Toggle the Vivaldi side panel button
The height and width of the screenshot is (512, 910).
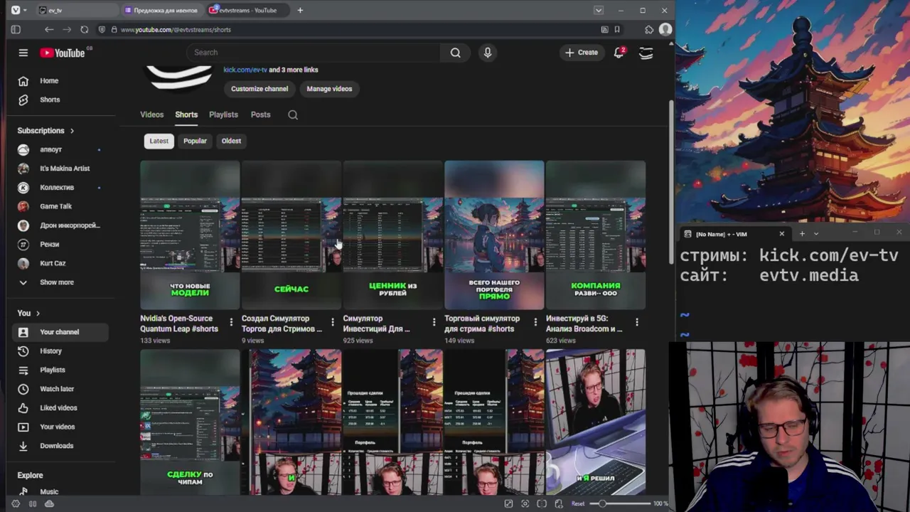[16, 30]
